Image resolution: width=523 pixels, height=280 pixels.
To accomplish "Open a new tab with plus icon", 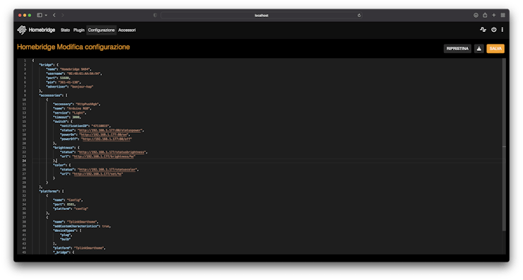I will click(x=493, y=15).
